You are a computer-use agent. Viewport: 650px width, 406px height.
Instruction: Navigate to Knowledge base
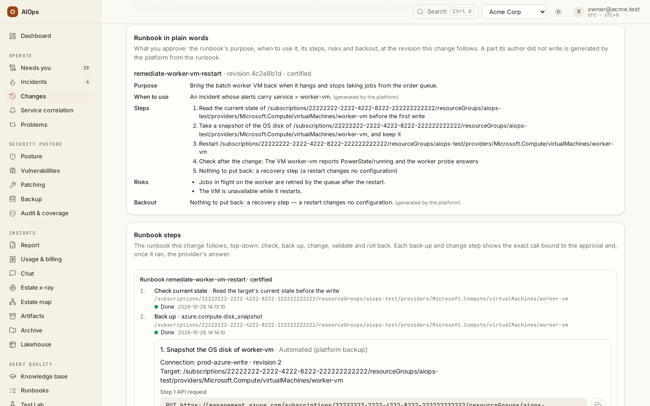click(51, 377)
